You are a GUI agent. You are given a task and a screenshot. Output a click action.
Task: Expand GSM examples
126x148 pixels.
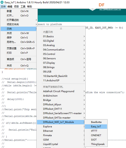point(61,140)
